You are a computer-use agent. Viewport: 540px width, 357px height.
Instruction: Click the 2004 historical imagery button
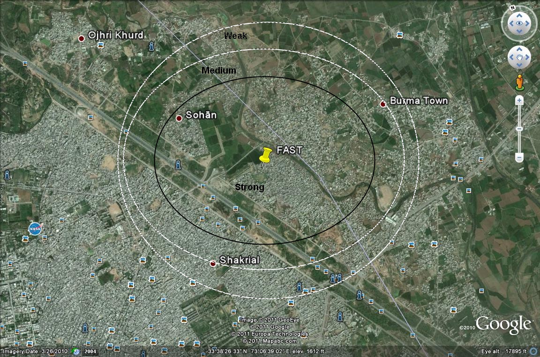pos(90,351)
